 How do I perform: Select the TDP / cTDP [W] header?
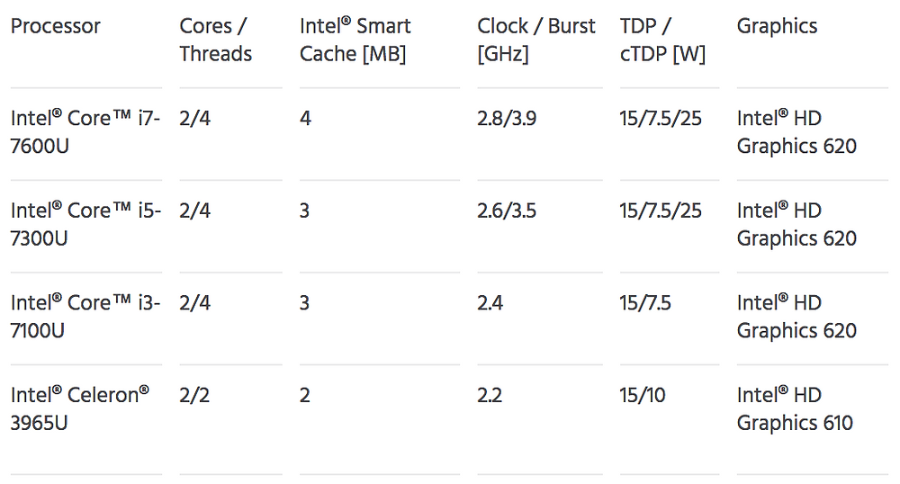pos(662,40)
